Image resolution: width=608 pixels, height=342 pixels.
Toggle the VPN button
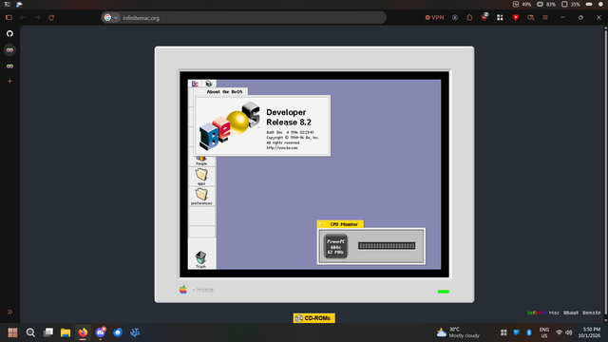(435, 17)
